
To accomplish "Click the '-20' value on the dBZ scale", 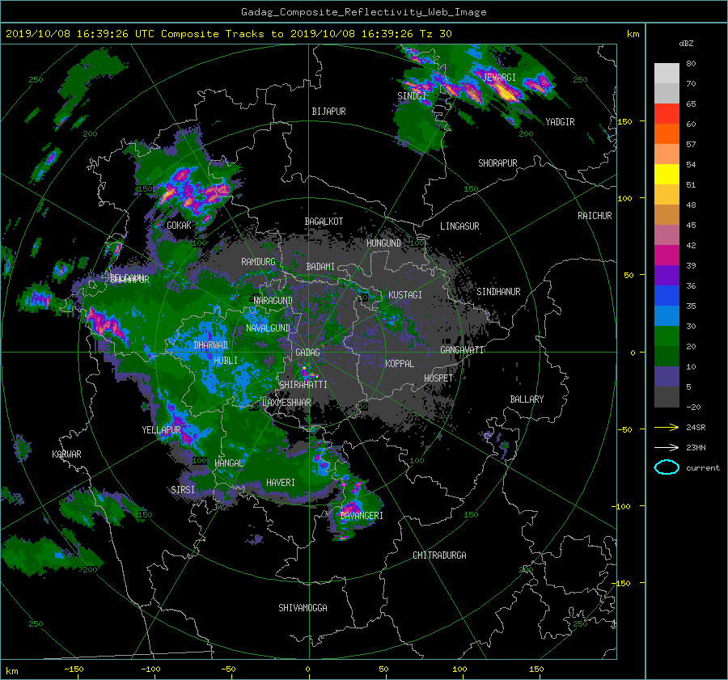I will (x=693, y=407).
